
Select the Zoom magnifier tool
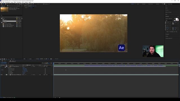pos(8,4)
